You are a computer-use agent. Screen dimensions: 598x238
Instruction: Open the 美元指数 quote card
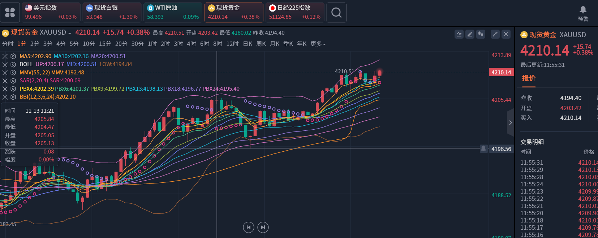(x=51, y=13)
